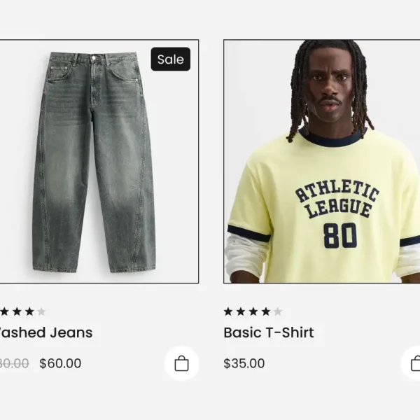
Task: Add Washed Jeans to shopping bag
Action: click(x=181, y=363)
